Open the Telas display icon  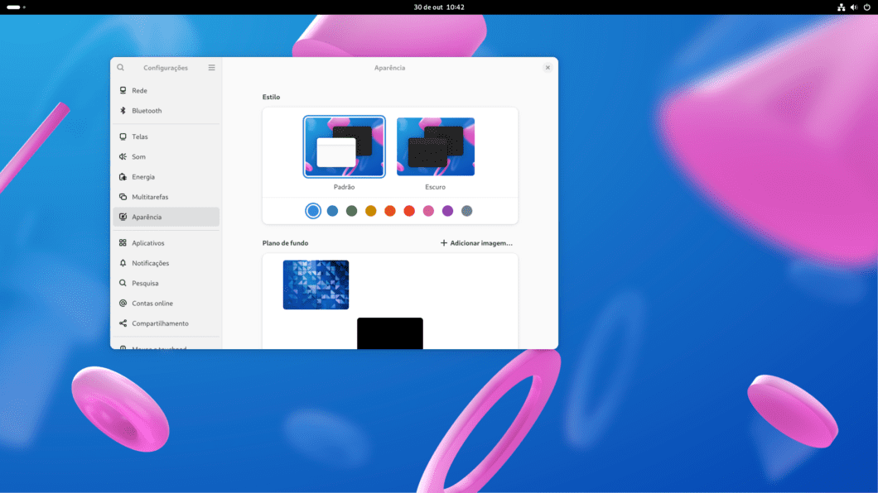pyautogui.click(x=123, y=136)
